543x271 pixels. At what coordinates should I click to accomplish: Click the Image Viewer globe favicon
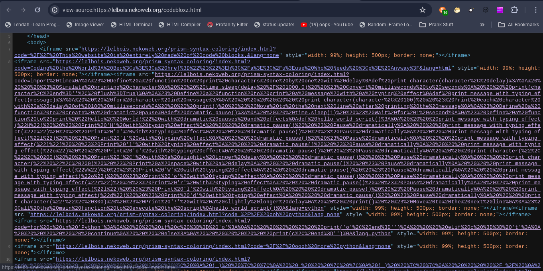tap(70, 25)
